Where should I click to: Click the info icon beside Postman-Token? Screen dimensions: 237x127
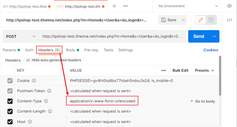click(49, 91)
